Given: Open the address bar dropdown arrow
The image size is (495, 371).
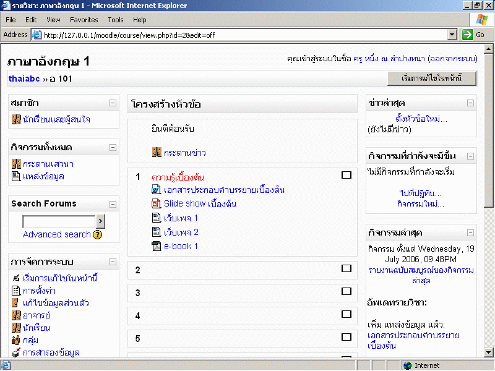Looking at the screenshot, I should (452, 35).
